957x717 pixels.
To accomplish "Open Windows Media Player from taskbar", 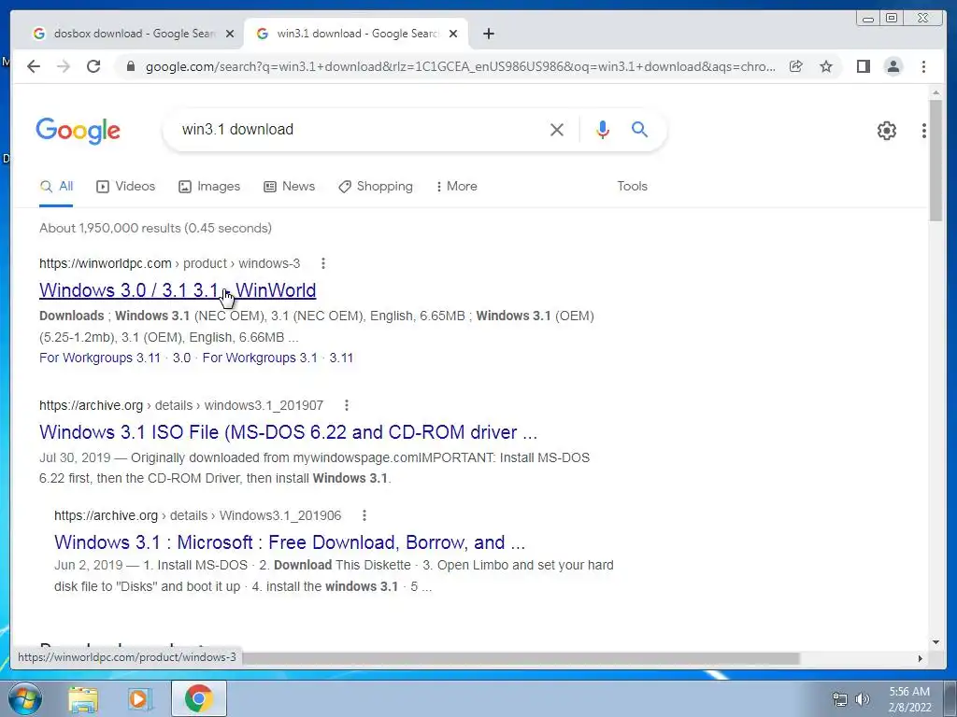I will click(x=140, y=698).
